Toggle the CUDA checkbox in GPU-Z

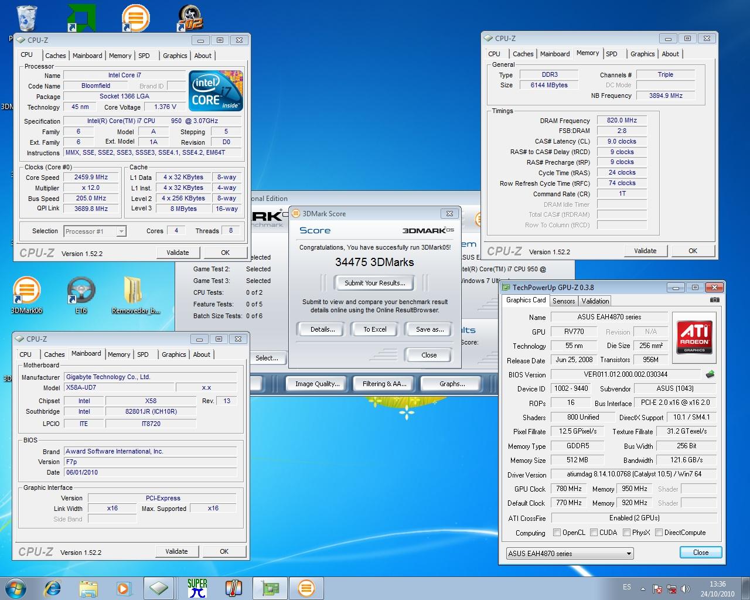(x=594, y=533)
